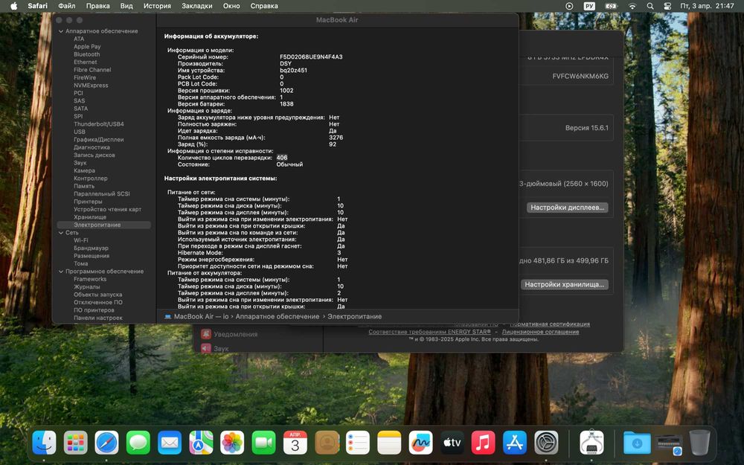Screen dimensions: 744x465
Task: Select Уведомления in System Settings sidebar
Action: point(235,334)
